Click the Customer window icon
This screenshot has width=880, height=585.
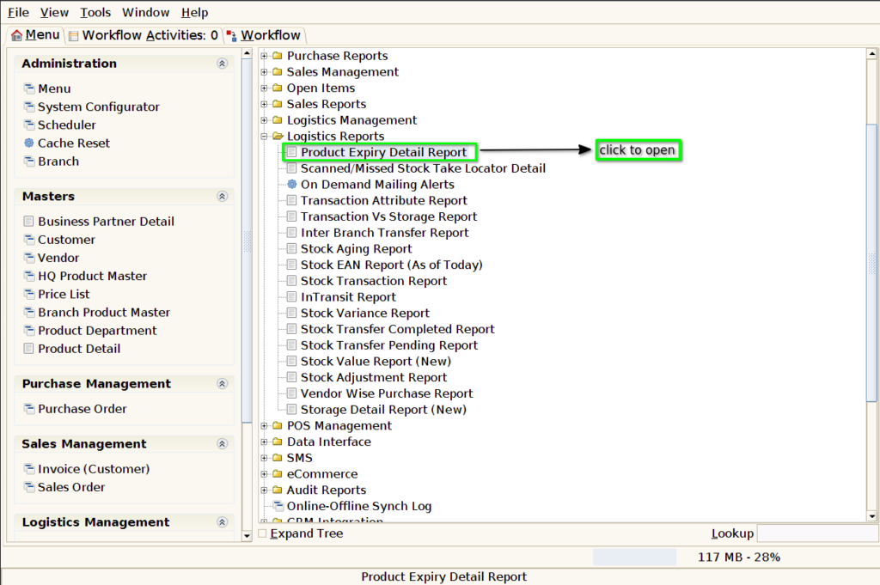coord(29,240)
